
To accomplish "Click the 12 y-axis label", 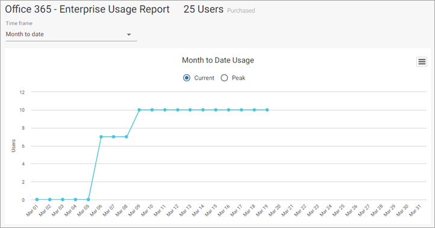I will [x=22, y=92].
